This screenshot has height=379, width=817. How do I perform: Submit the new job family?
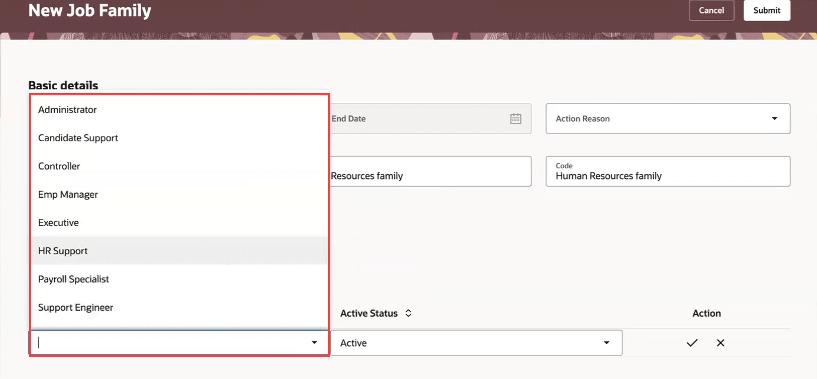click(767, 10)
